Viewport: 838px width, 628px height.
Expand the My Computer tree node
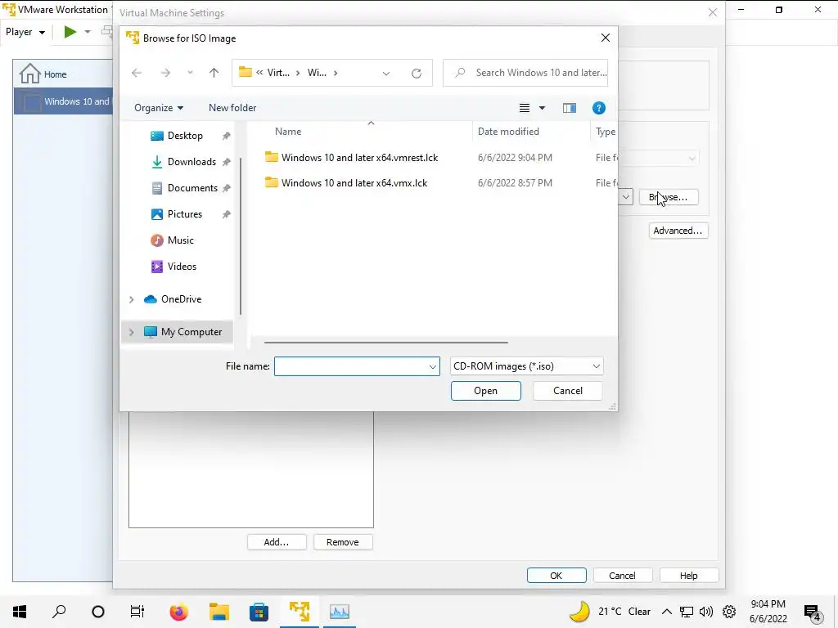pos(131,332)
